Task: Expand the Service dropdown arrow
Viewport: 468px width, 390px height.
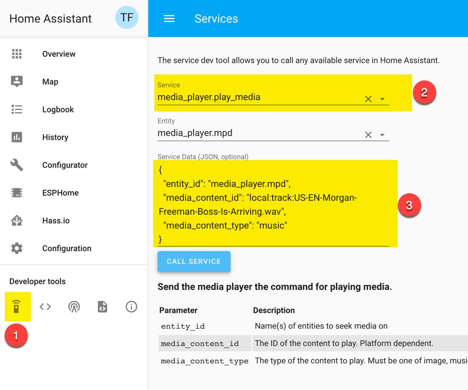Action: (x=382, y=99)
